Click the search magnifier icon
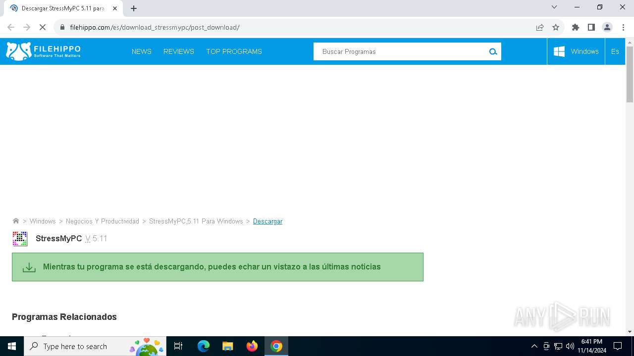The height and width of the screenshot is (356, 634). pyautogui.click(x=493, y=51)
